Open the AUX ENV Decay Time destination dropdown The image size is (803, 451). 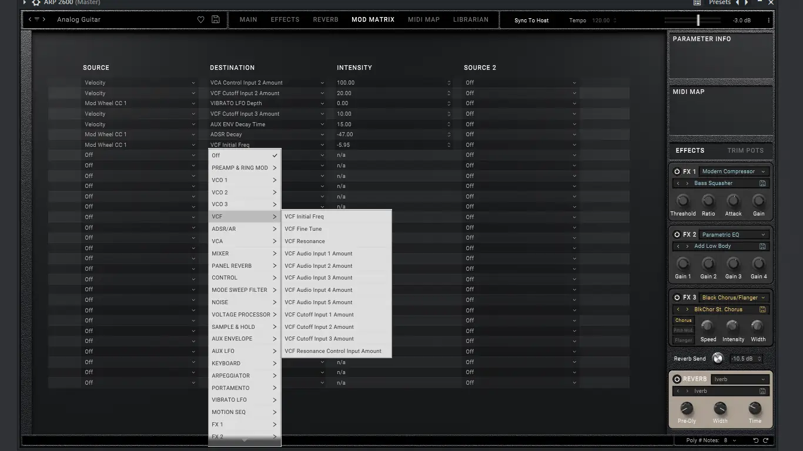point(267,124)
